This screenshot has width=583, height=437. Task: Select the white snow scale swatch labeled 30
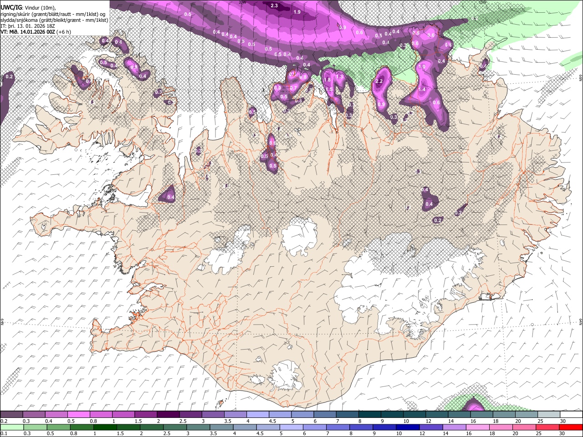pos(571,415)
